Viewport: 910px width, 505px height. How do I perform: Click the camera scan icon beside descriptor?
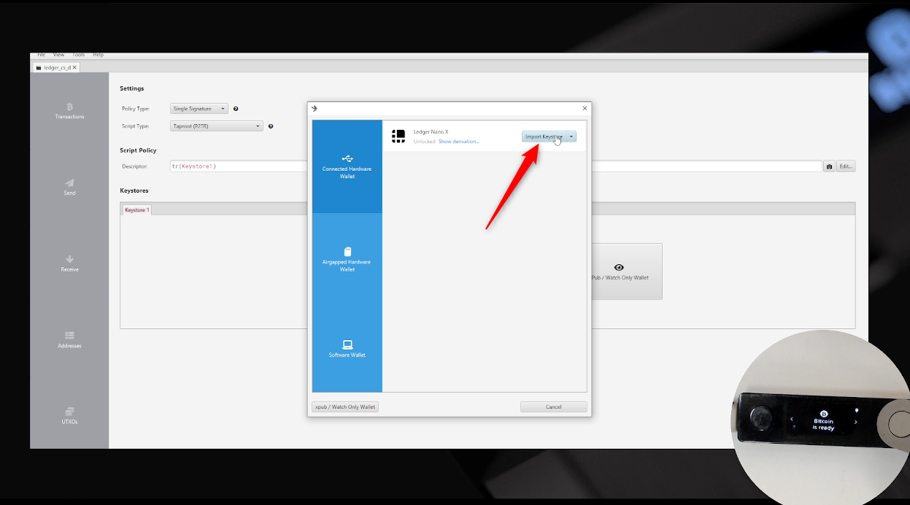[x=829, y=166]
